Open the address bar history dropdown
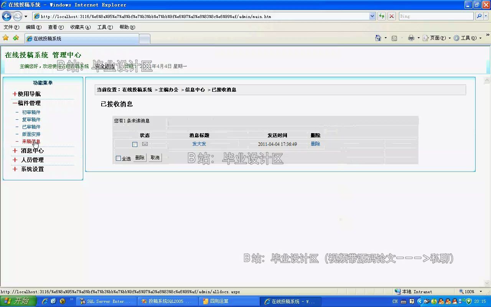The image size is (491, 307). [372, 16]
